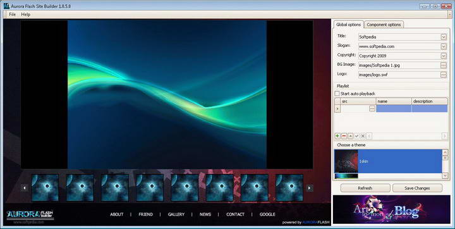Open the Art Blog banner
Viewport: 455px width, 229px height.
coord(391,209)
